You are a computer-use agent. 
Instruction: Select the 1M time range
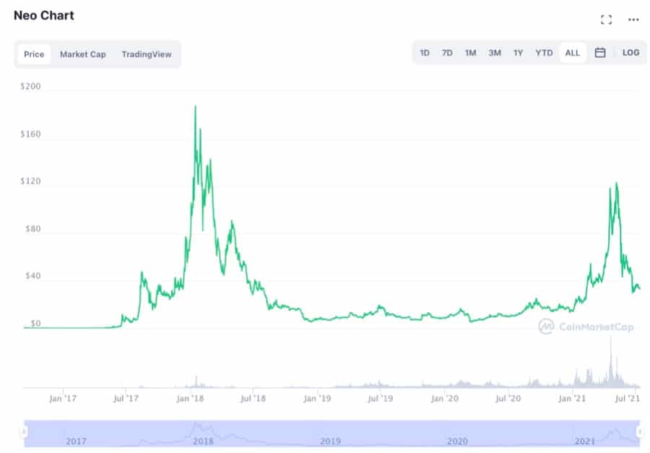470,53
